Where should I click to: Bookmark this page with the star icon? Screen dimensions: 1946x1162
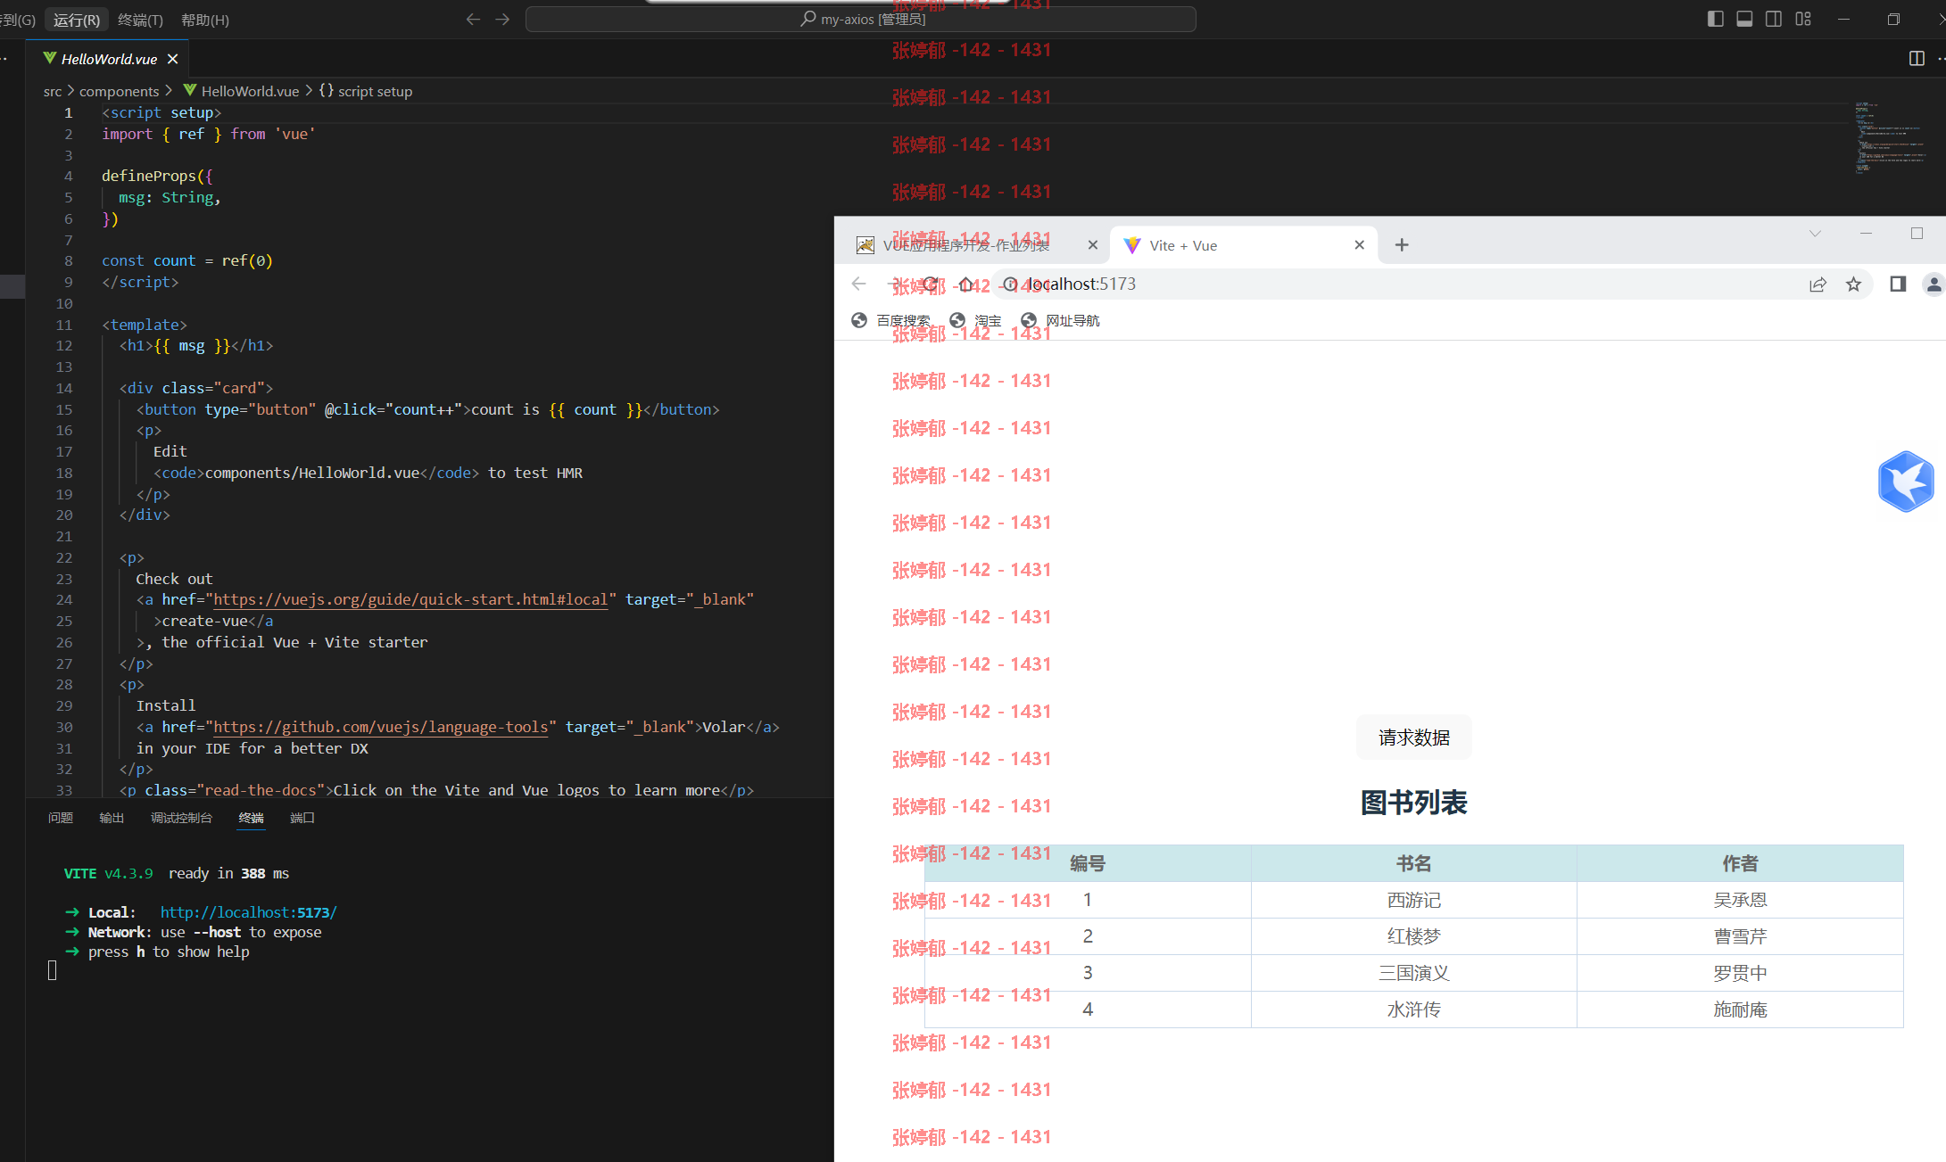(x=1853, y=284)
